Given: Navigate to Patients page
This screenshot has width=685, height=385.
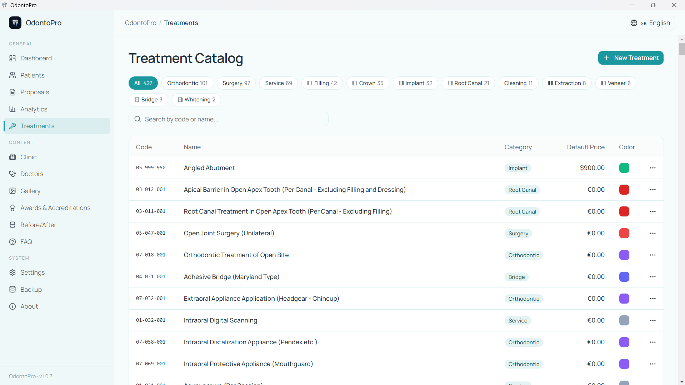Looking at the screenshot, I should tap(57, 75).
